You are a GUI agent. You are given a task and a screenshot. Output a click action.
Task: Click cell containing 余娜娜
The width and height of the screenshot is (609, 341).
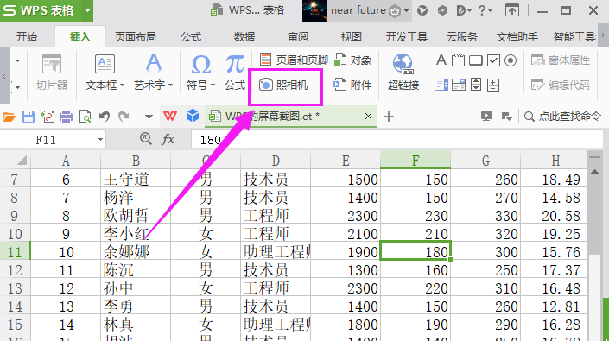pyautogui.click(x=135, y=252)
